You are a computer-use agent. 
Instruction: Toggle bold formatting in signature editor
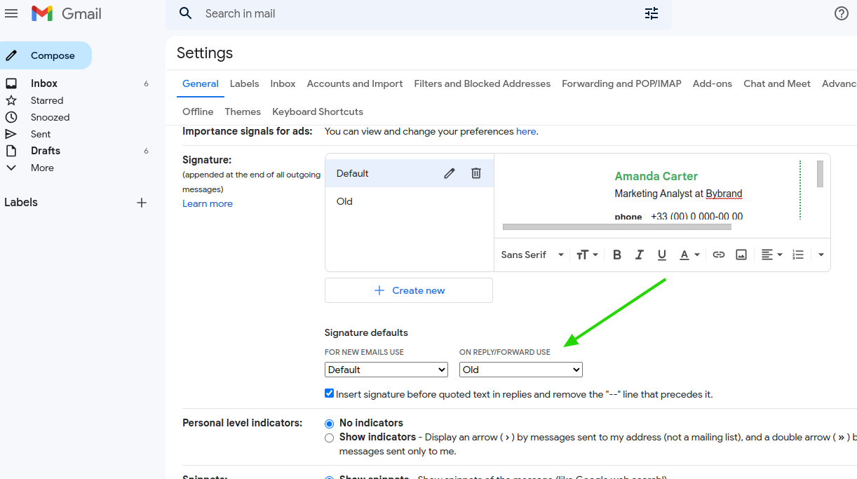coord(616,255)
